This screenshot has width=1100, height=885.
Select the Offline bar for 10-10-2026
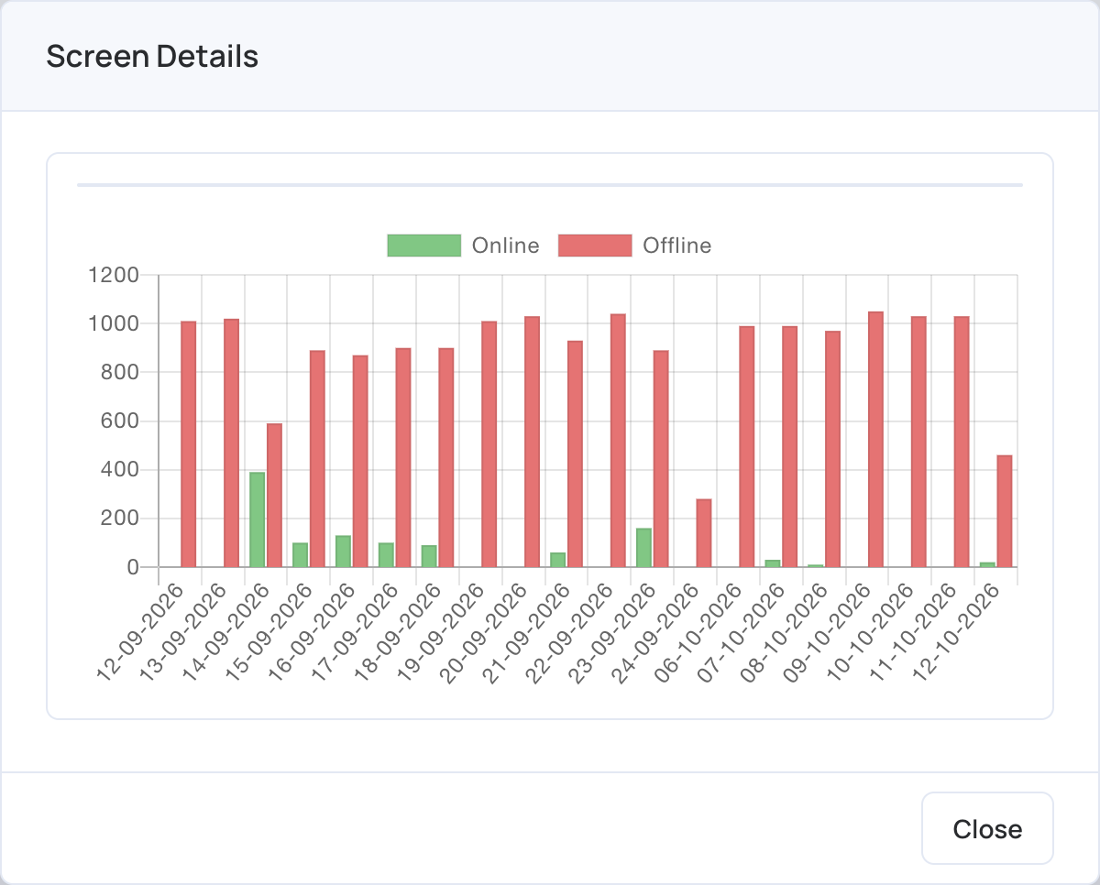point(918,442)
